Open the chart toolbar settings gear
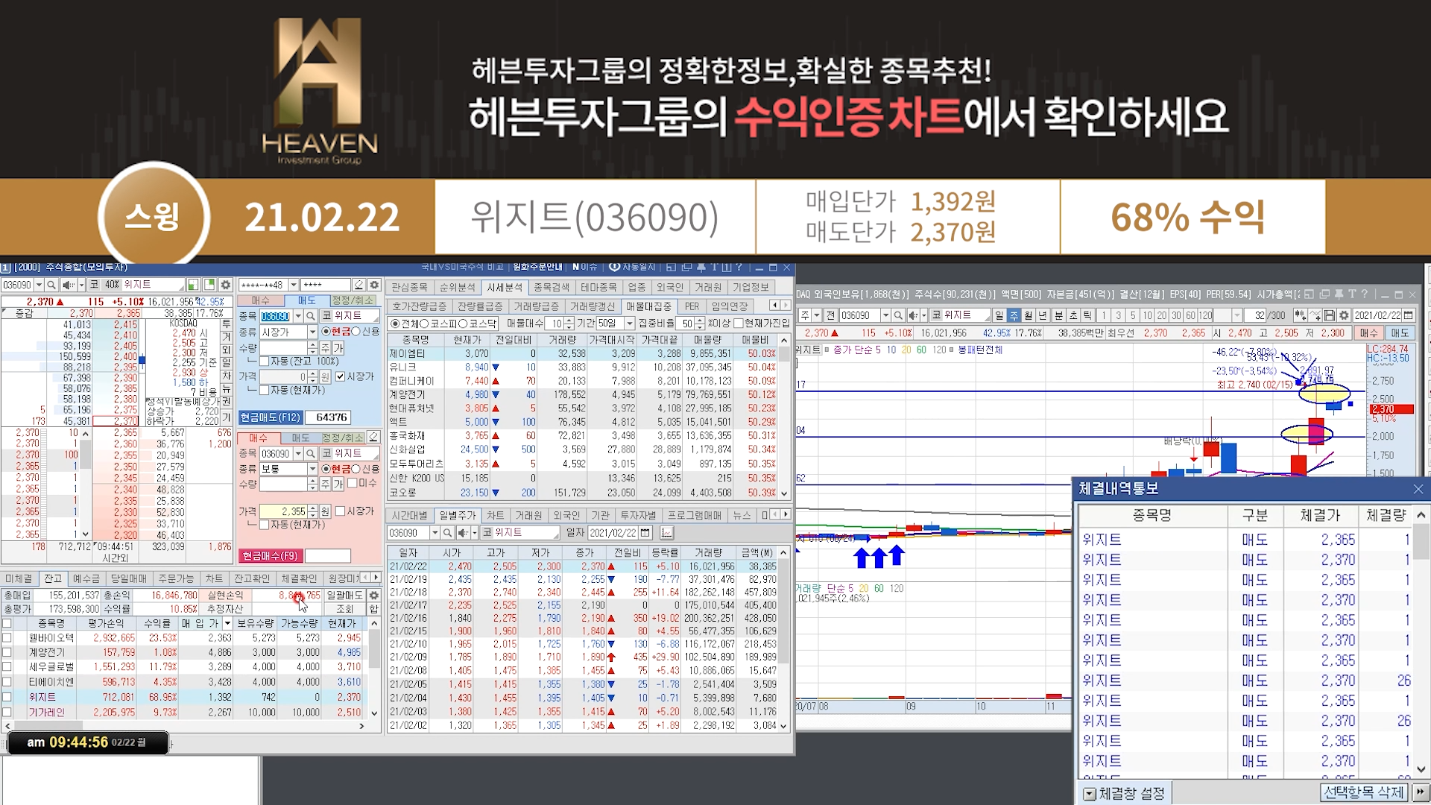Image resolution: width=1431 pixels, height=805 pixels. coord(1344,315)
